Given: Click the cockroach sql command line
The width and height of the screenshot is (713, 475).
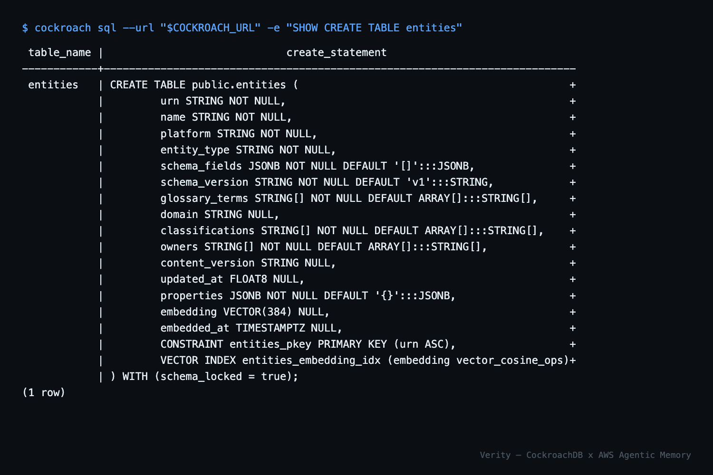Looking at the screenshot, I should pyautogui.click(x=242, y=28).
